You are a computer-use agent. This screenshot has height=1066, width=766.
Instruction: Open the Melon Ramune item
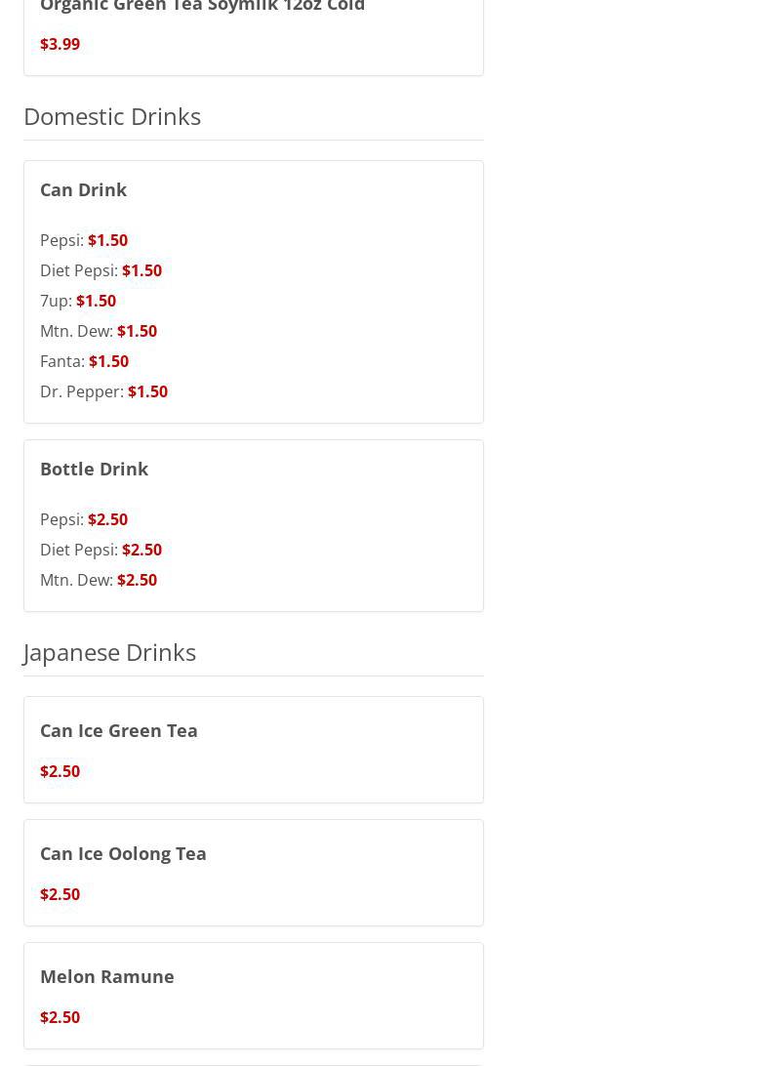107,976
